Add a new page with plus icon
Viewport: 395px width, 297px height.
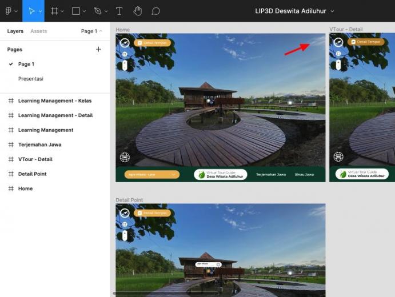tap(98, 49)
